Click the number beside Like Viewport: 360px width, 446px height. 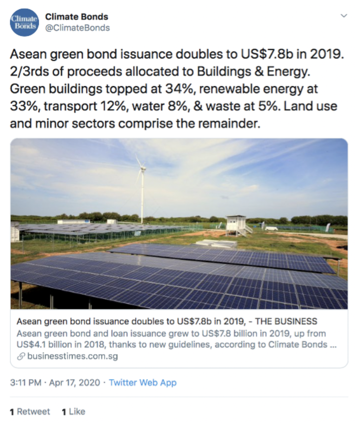64,412
